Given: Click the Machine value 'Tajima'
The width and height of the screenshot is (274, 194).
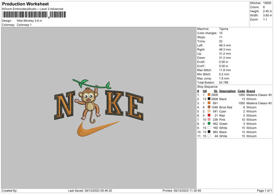Looking at the screenshot, I should (x=223, y=29).
